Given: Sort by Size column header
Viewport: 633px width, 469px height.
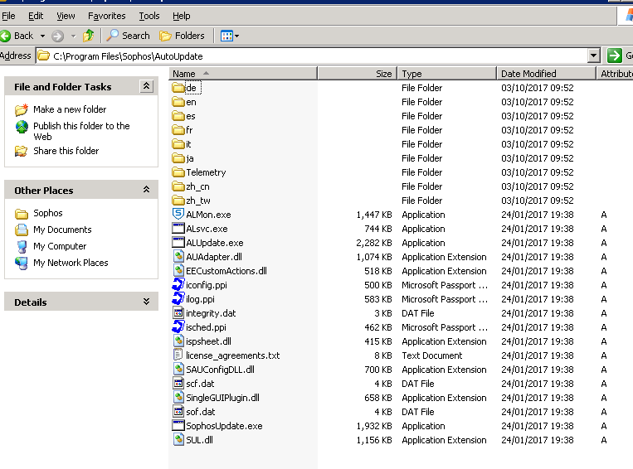Looking at the screenshot, I should (x=358, y=74).
